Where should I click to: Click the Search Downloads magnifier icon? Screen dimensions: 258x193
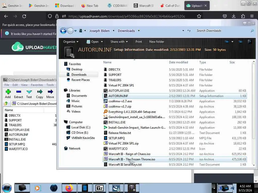pos(252,31)
